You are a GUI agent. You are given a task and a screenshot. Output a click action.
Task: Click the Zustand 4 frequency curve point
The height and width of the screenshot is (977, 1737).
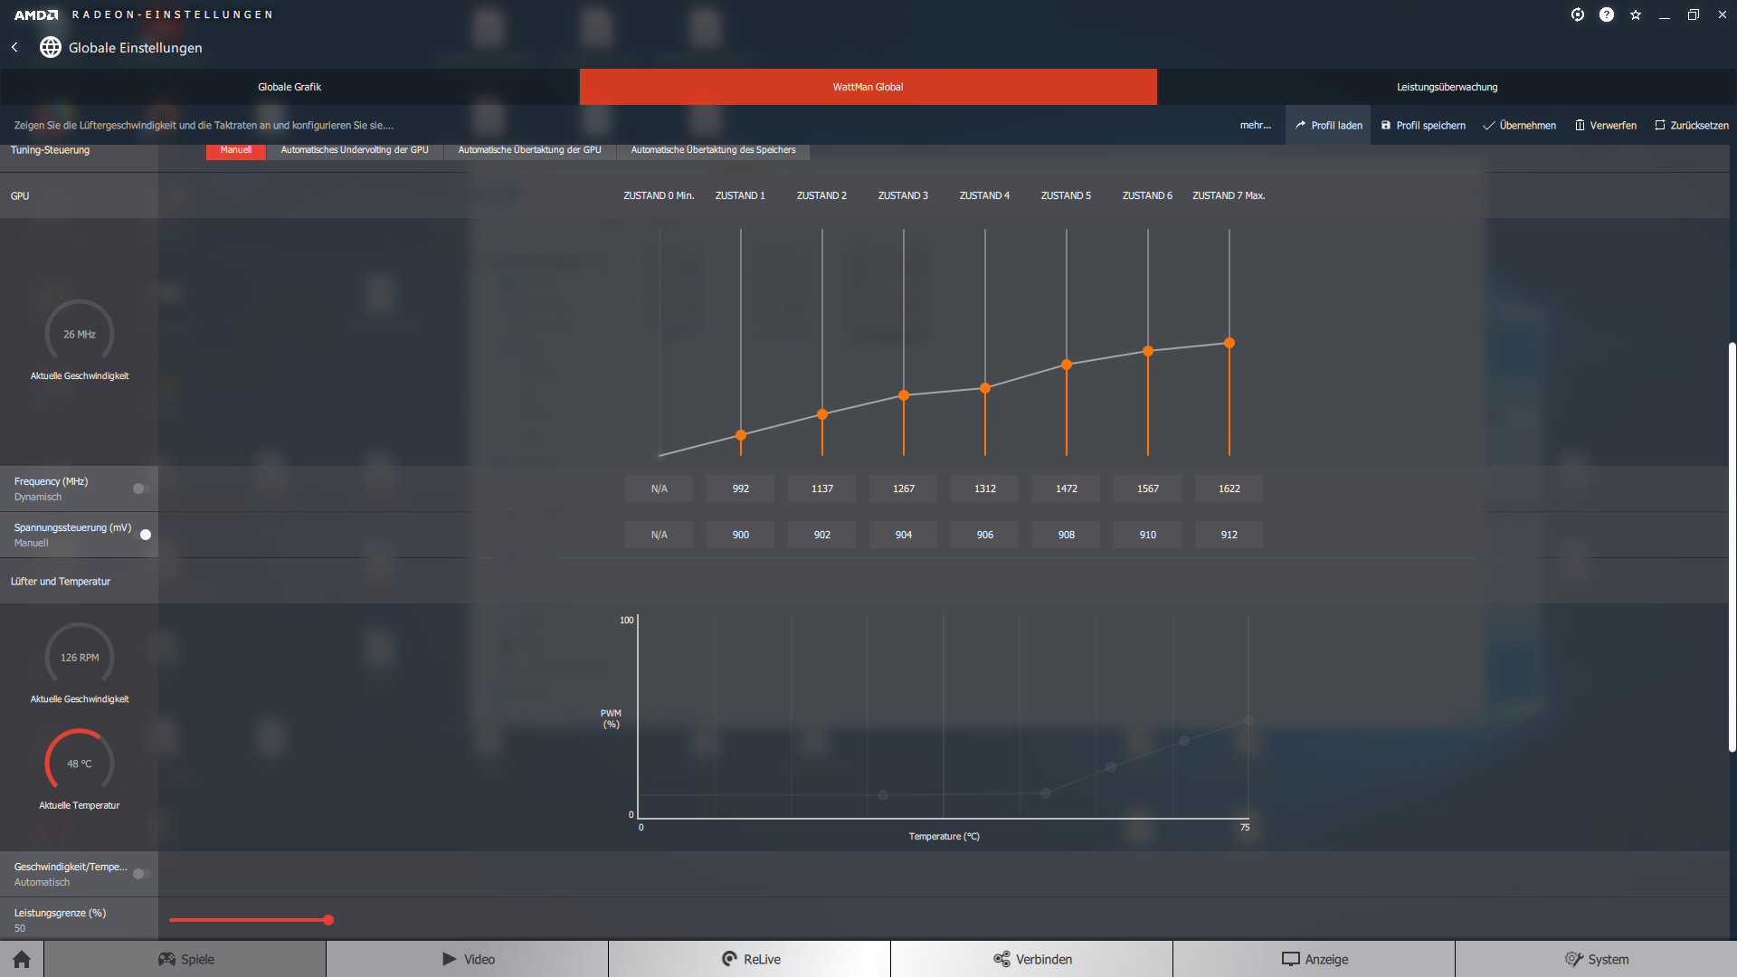tap(985, 388)
